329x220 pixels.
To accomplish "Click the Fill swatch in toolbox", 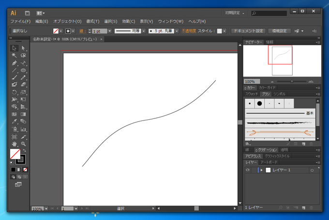I will pos(14,153).
